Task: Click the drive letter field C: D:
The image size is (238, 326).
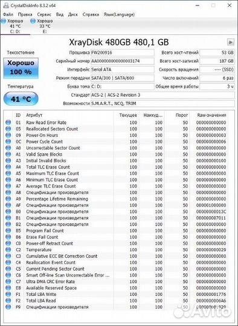Action: click(x=123, y=86)
